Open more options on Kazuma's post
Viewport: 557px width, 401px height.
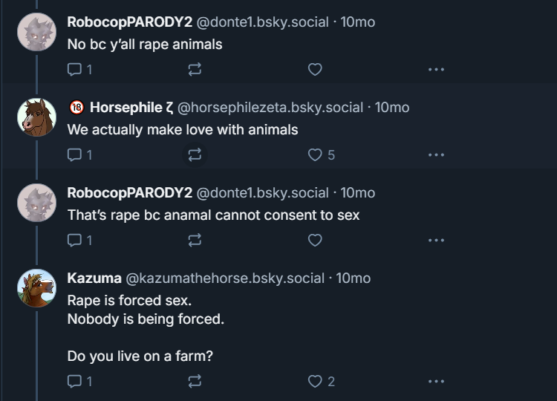pyautogui.click(x=436, y=381)
